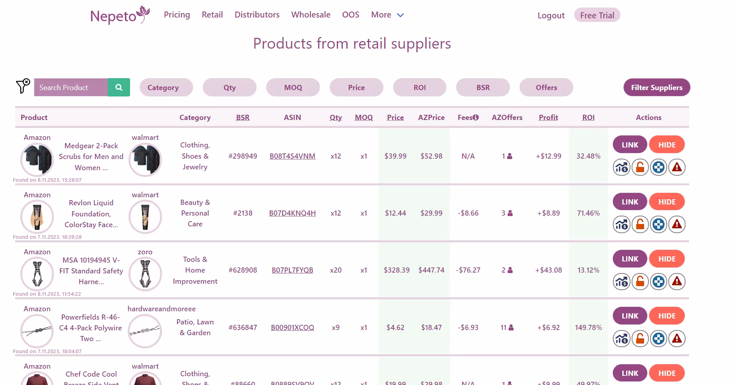Open sales chart icon for Revlon Foundation row

pos(622,224)
